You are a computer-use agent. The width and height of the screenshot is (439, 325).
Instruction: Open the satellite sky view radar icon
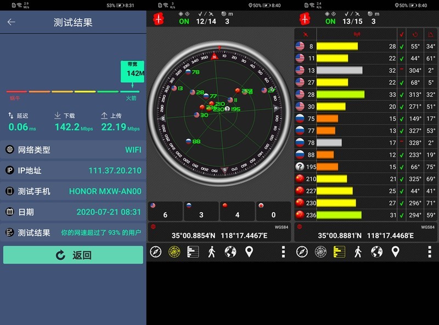pyautogui.click(x=175, y=253)
